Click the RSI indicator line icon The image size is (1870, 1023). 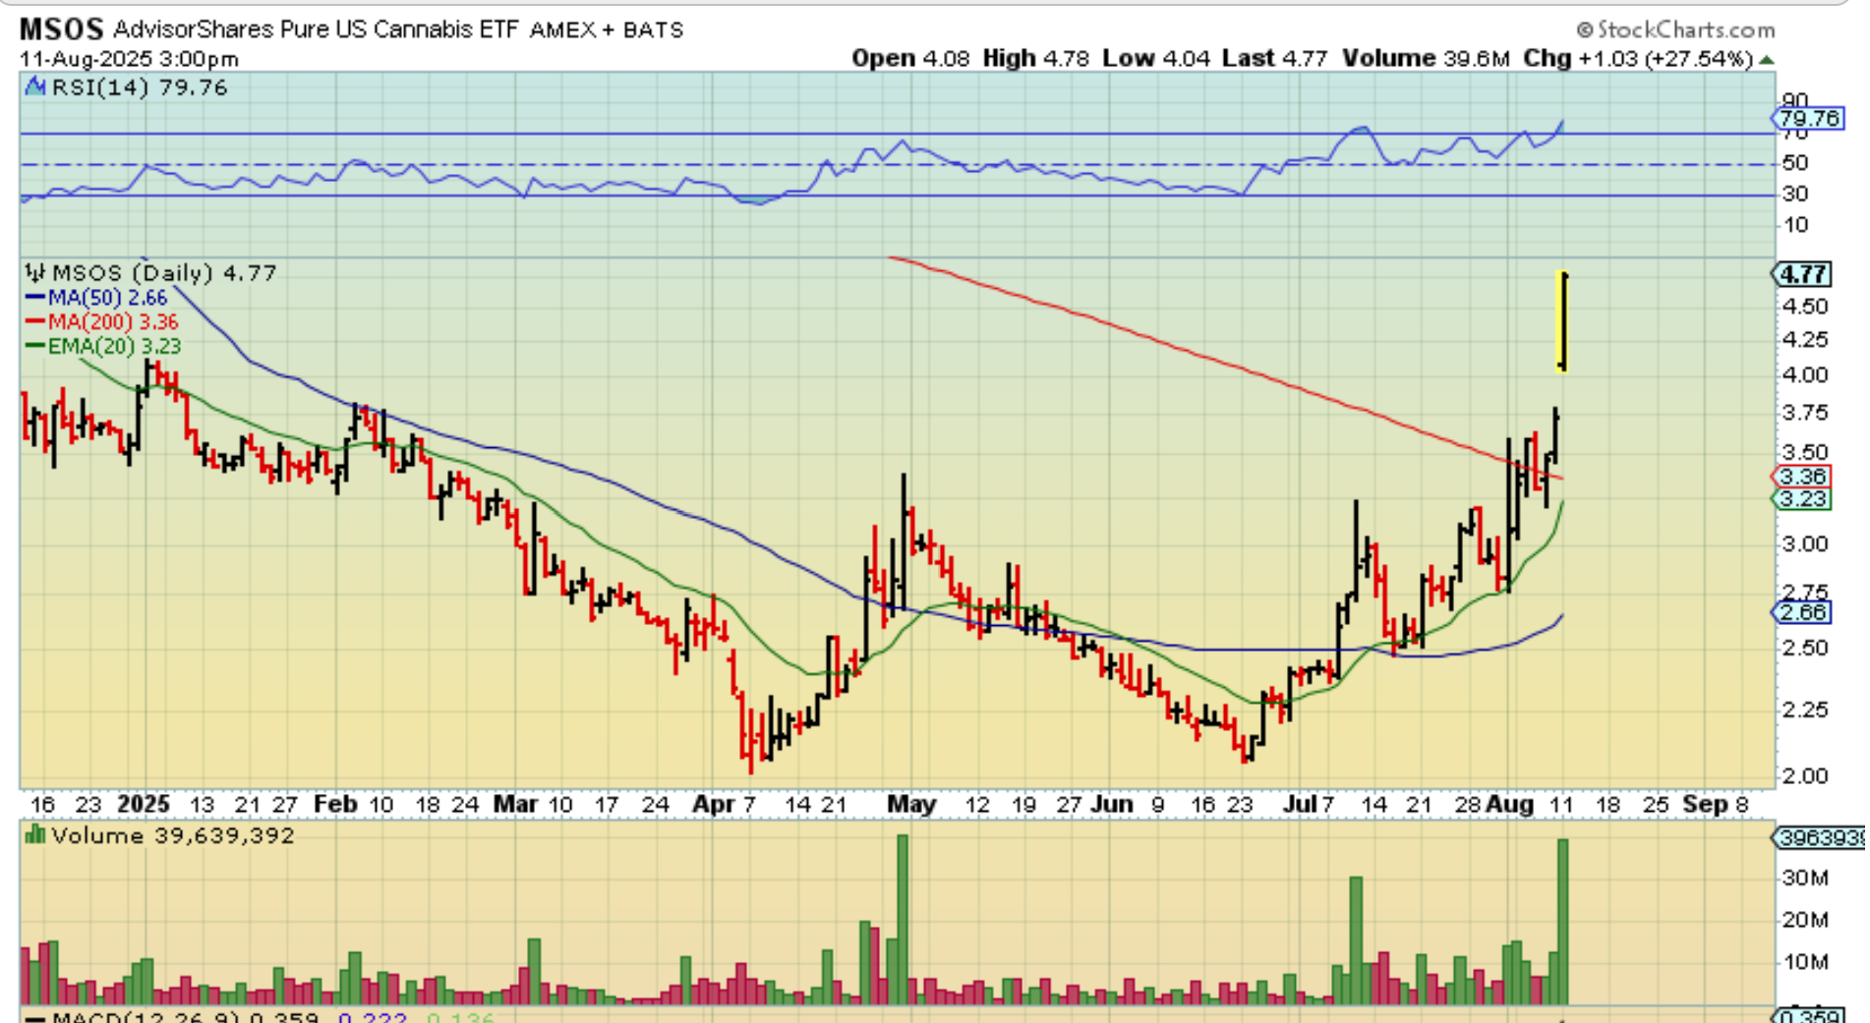pos(35,86)
